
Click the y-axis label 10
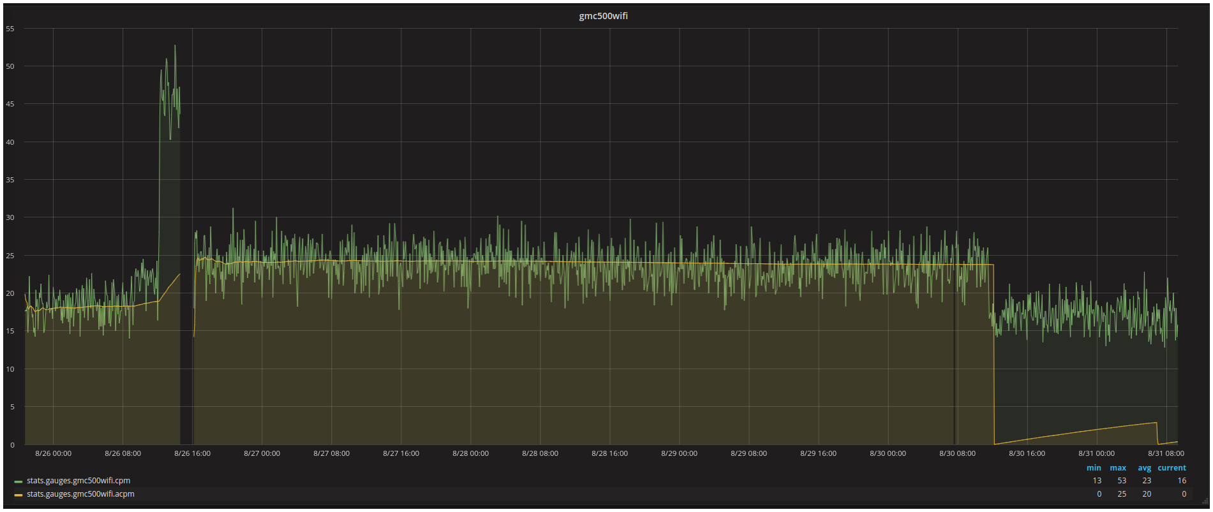(x=10, y=369)
